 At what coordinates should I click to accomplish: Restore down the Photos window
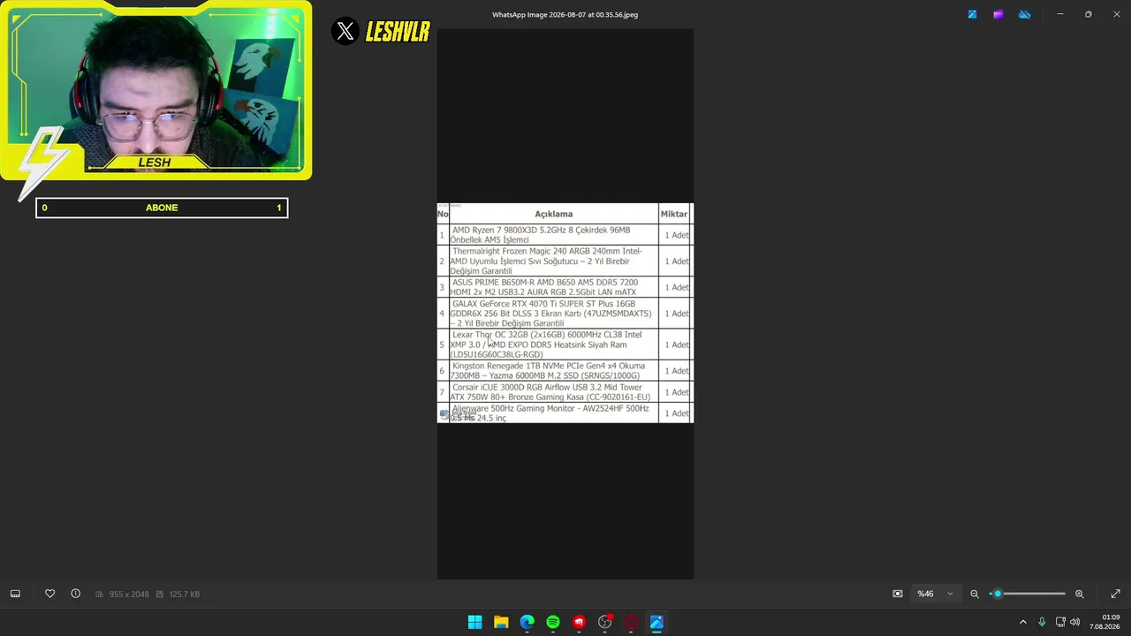[1089, 14]
